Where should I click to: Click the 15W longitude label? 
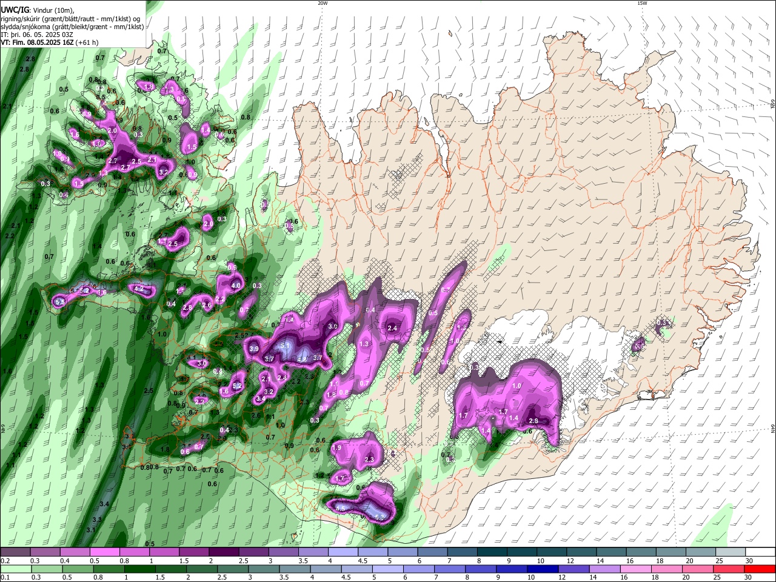tap(642, 3)
